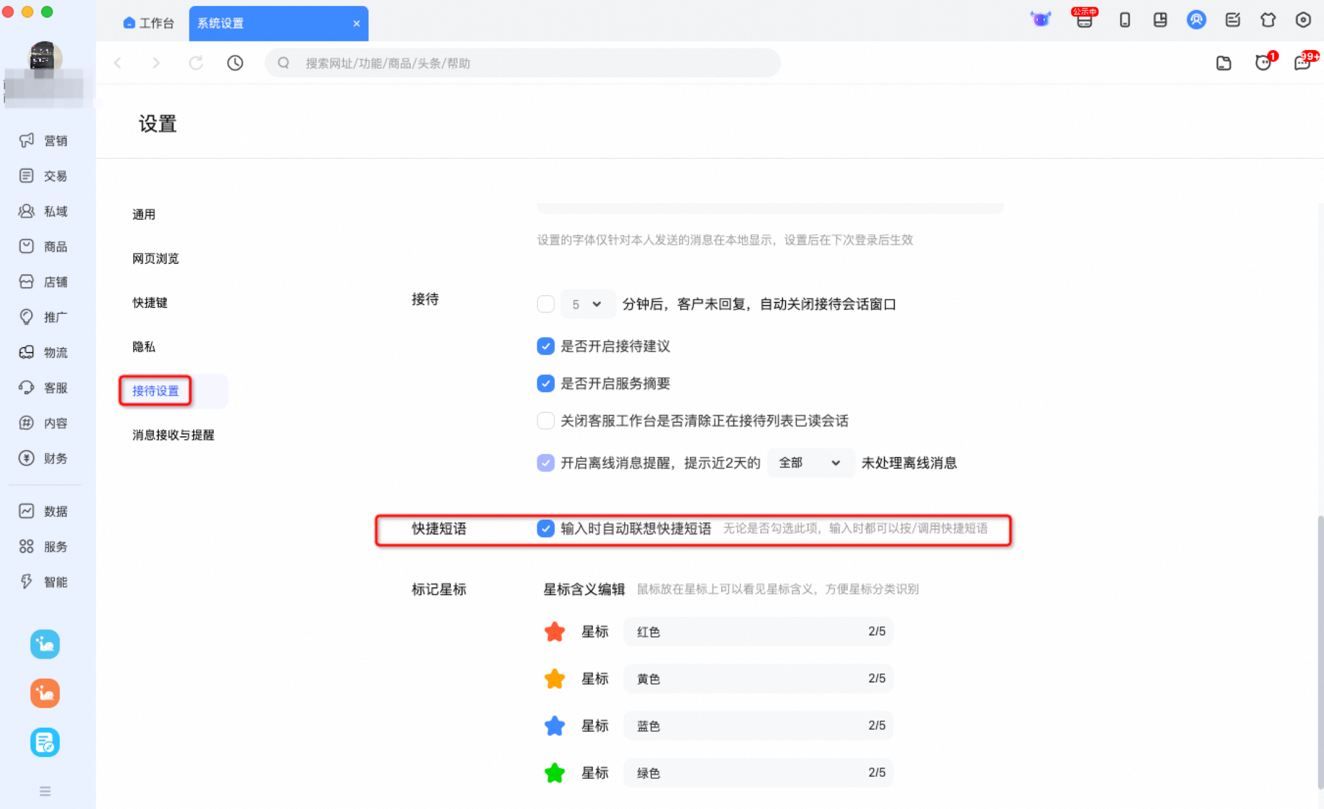Toggle 开启离线消息提醒 checkbox

[546, 463]
